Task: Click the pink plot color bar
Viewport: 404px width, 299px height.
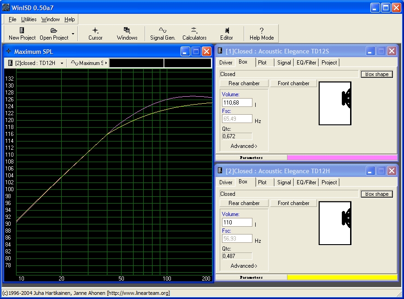Action: click(x=342, y=158)
